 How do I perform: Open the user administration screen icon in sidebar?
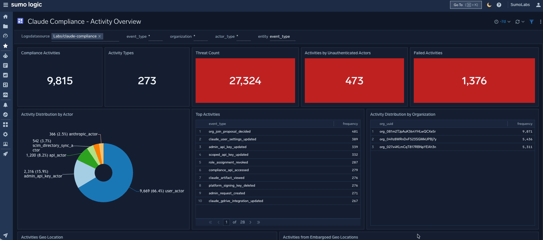coord(5,144)
